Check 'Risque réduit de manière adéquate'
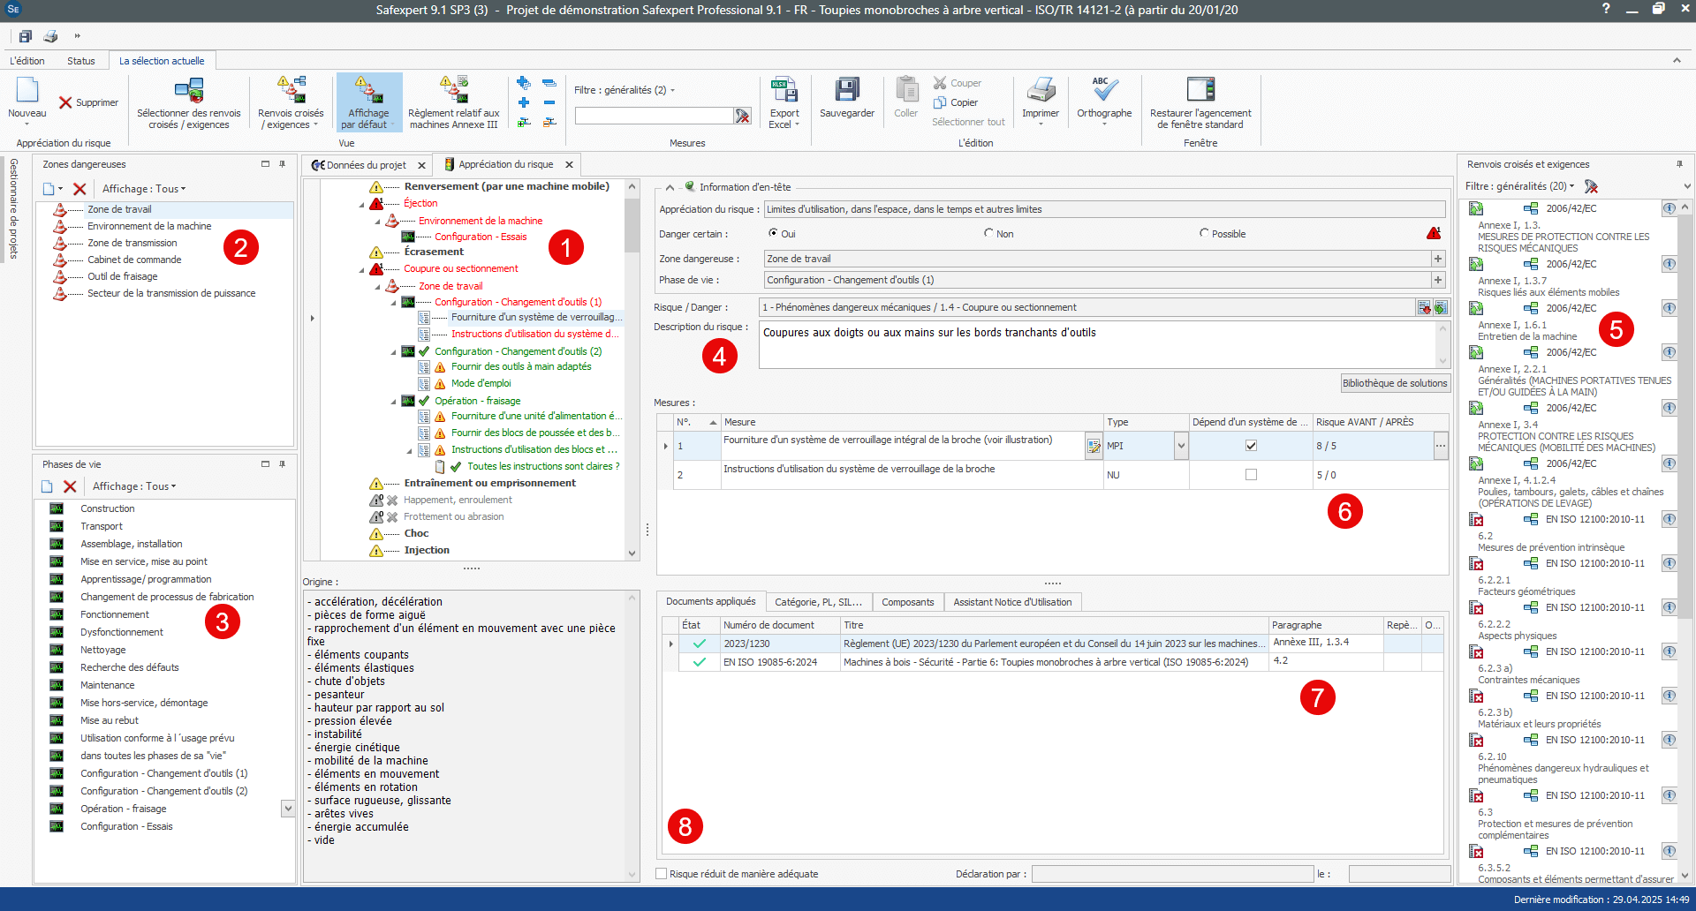The image size is (1696, 911). point(662,874)
